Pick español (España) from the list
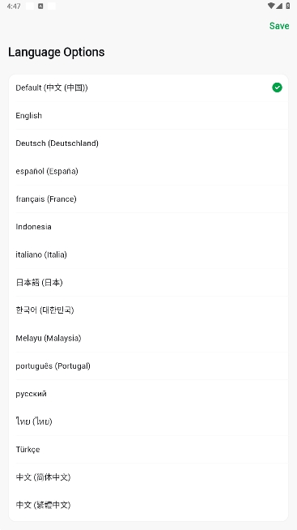 tap(149, 171)
